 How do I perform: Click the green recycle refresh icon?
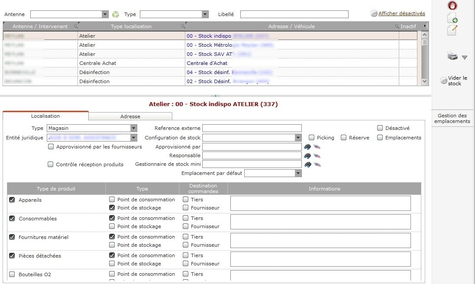pos(116,14)
